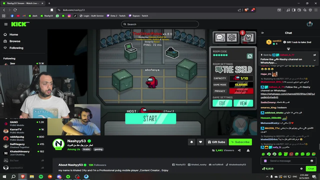Open the user profile avatar menu
This screenshot has height=180, width=320.
pyautogui.click(x=310, y=24)
